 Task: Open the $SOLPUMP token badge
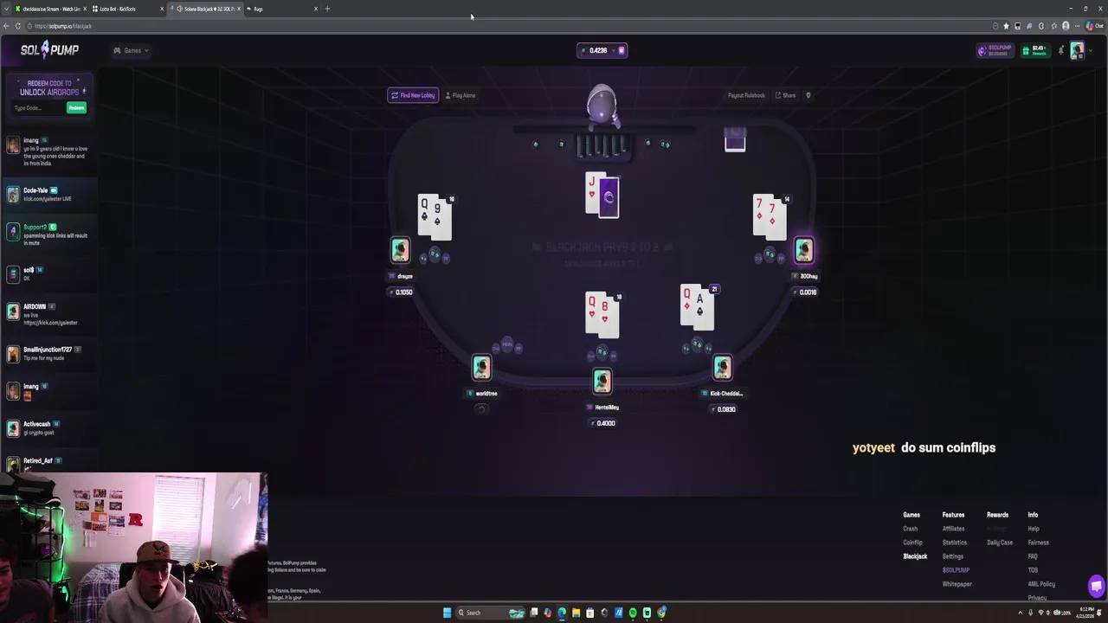(995, 50)
